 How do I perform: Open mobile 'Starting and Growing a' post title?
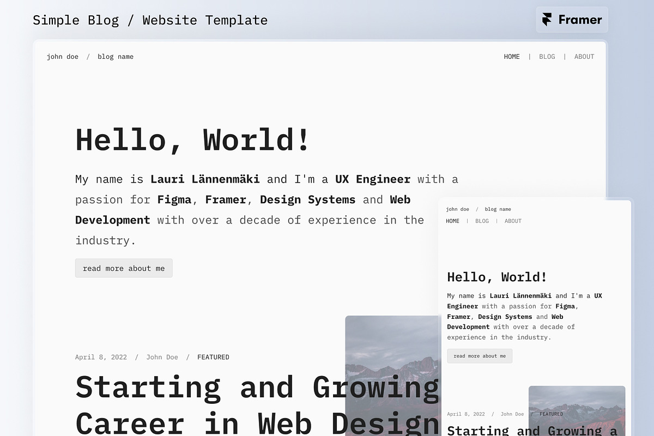(532, 430)
